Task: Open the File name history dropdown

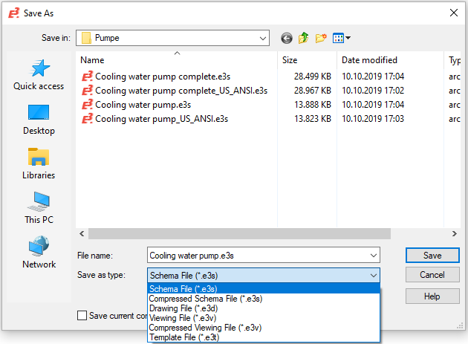Action: tap(372, 255)
